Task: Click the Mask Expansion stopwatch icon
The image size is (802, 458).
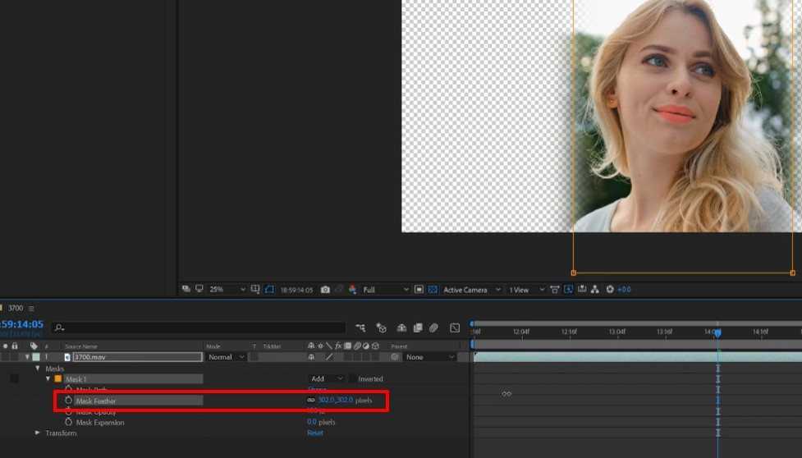Action: [69, 422]
